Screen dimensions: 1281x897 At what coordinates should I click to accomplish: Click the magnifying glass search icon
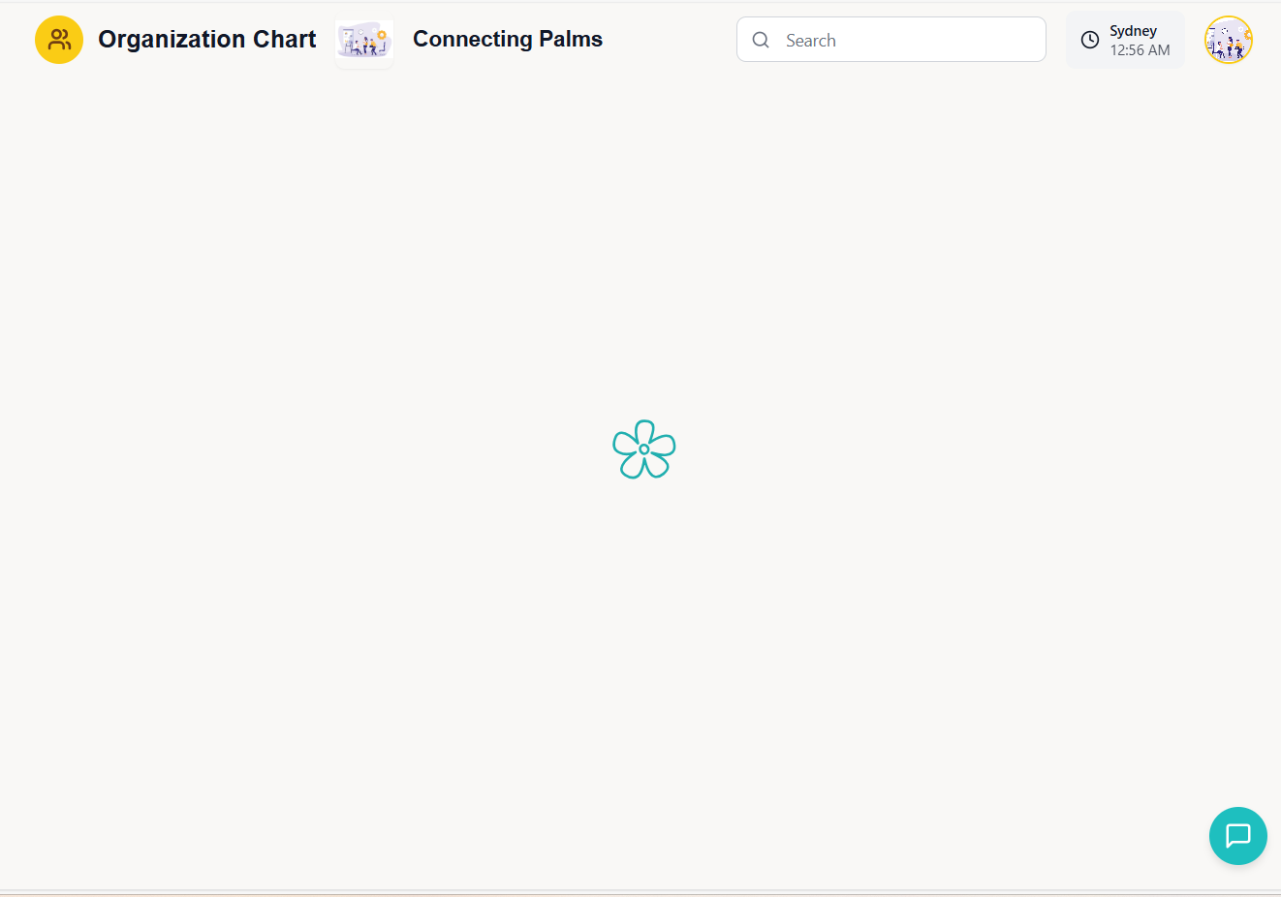pyautogui.click(x=761, y=40)
